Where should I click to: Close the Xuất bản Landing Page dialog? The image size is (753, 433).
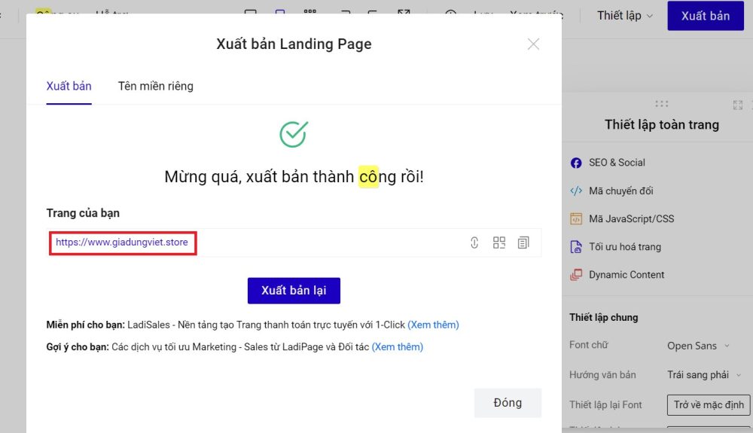(533, 44)
